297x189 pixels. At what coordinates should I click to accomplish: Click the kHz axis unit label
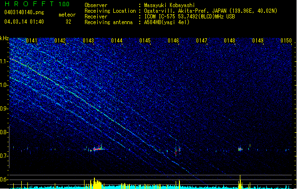click(4, 38)
